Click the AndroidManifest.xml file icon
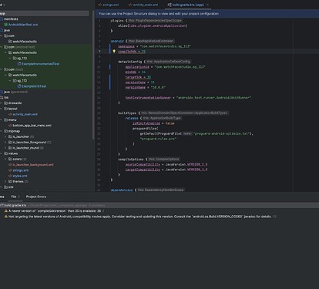319x289 pixels. click(6, 25)
